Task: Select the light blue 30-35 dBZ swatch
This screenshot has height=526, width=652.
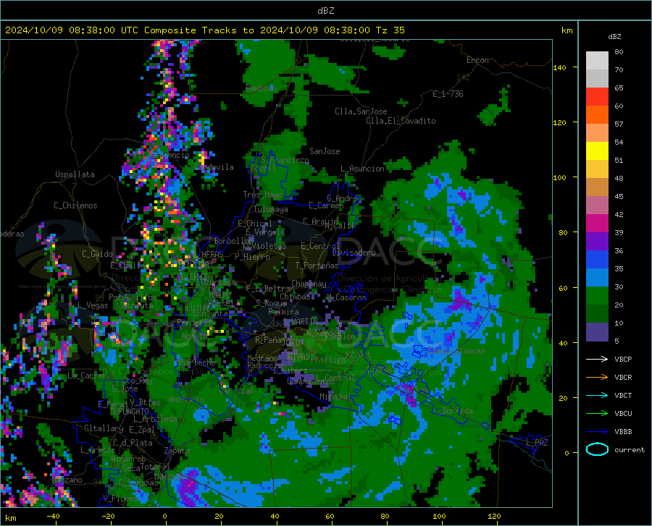Action: click(597, 278)
